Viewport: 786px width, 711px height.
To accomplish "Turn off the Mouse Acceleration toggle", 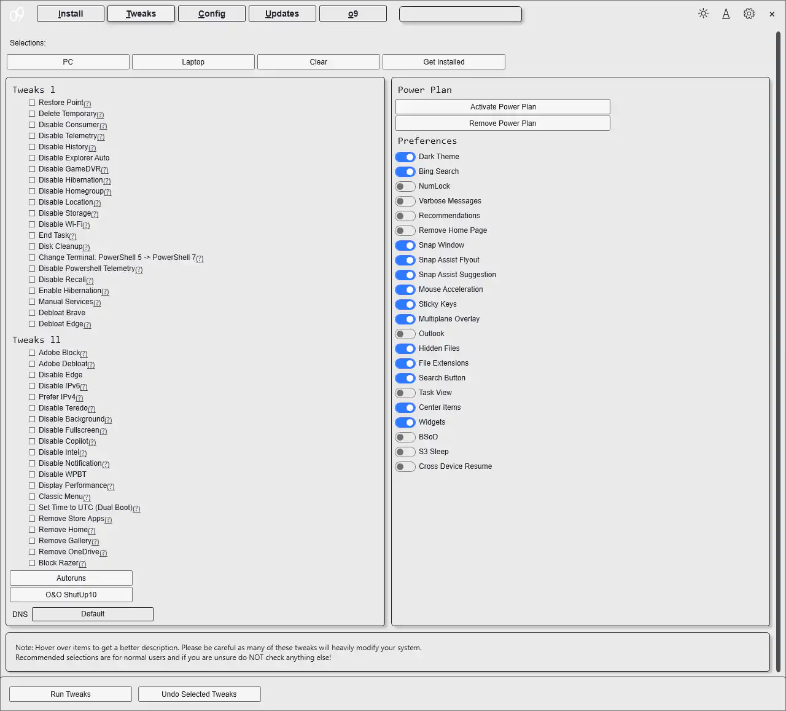I will point(405,289).
